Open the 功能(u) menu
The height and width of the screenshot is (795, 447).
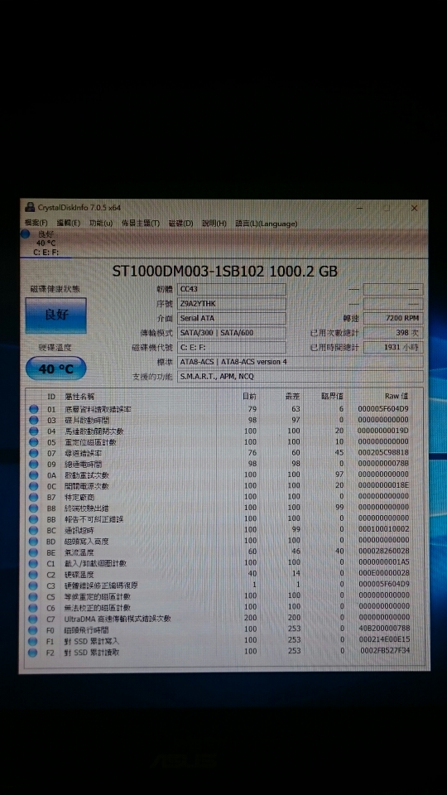pos(101,223)
